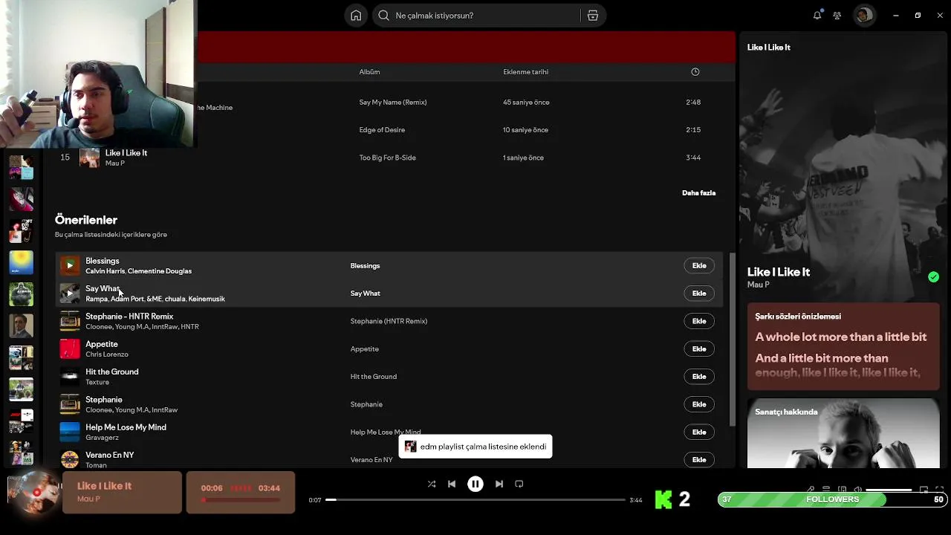Open the friend activity icon
Screen dimensions: 951x535
pos(837,15)
